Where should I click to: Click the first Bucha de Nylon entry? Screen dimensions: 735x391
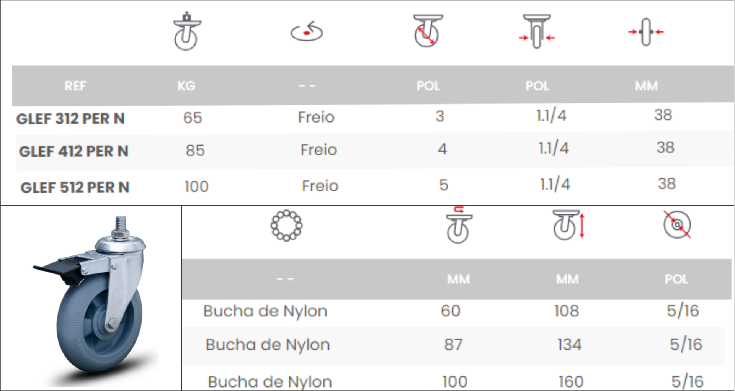point(265,311)
